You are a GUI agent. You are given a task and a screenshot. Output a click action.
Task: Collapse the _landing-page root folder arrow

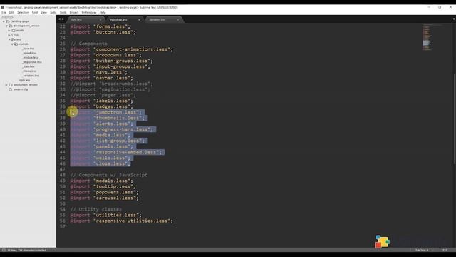tap(4, 21)
